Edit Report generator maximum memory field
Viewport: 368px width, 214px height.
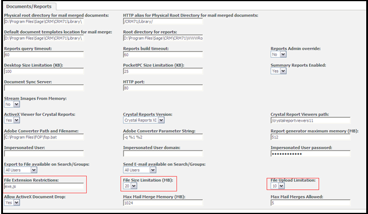(x=310, y=137)
